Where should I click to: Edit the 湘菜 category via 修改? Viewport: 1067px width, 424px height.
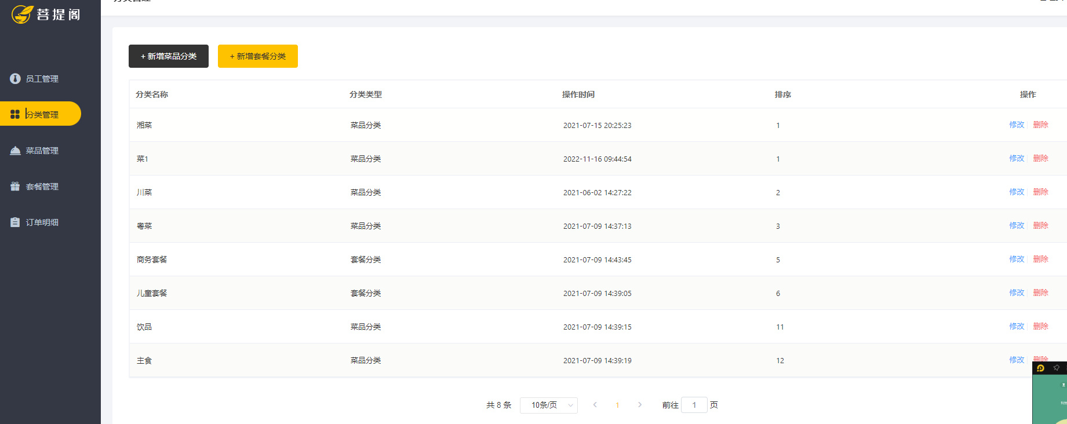[x=1017, y=125]
